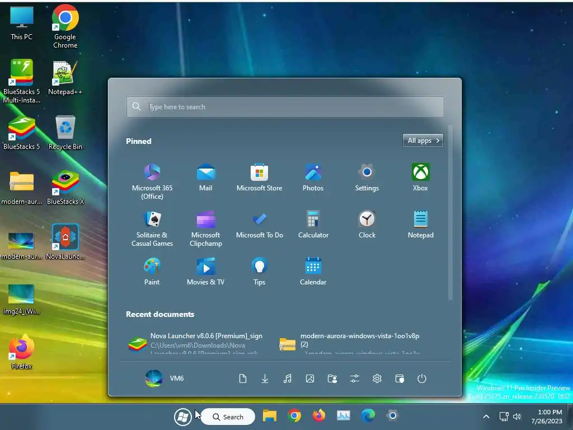Open user profile folder icon in footer
The height and width of the screenshot is (430, 573).
coord(332,378)
